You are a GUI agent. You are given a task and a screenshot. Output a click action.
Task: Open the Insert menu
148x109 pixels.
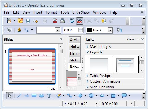pos(38,12)
